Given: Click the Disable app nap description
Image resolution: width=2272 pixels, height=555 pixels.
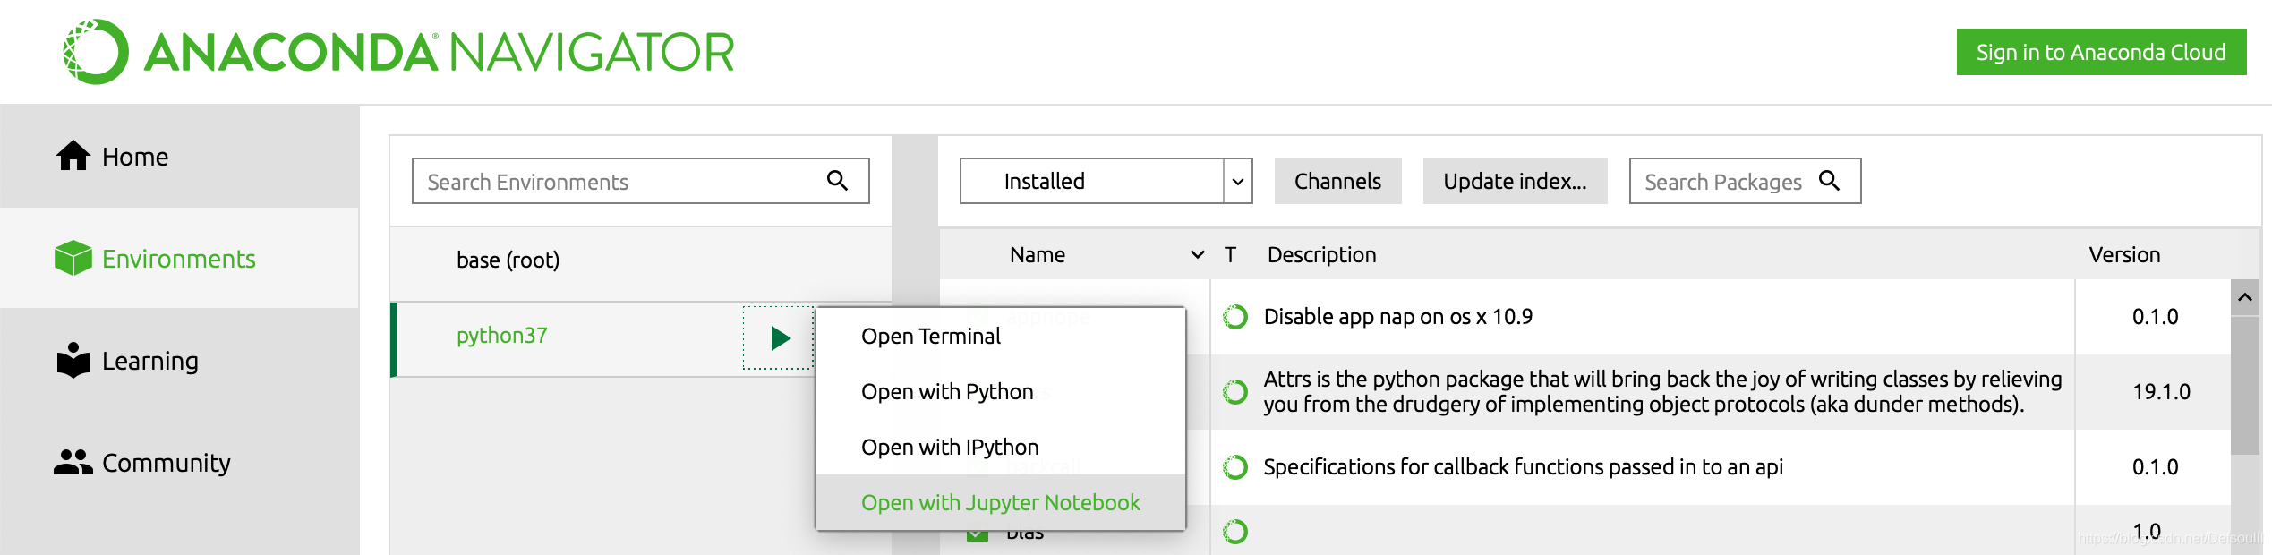Looking at the screenshot, I should (x=1397, y=317).
